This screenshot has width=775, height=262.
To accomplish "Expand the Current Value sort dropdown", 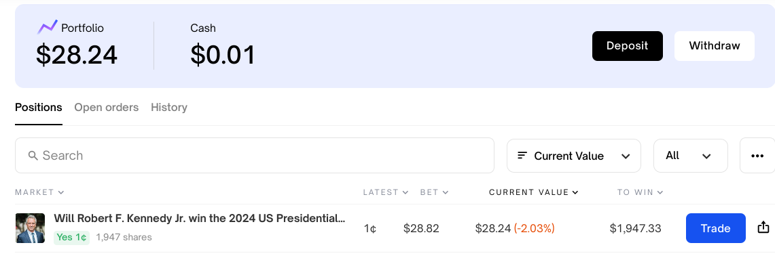I will coord(574,156).
